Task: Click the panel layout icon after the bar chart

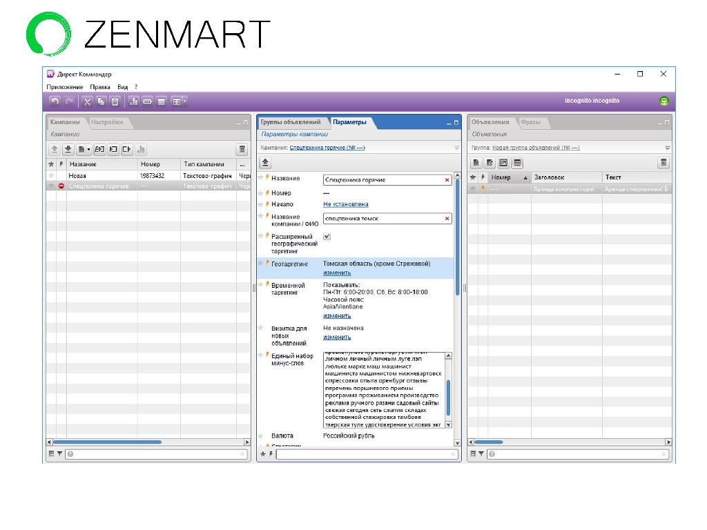Action: point(148,101)
